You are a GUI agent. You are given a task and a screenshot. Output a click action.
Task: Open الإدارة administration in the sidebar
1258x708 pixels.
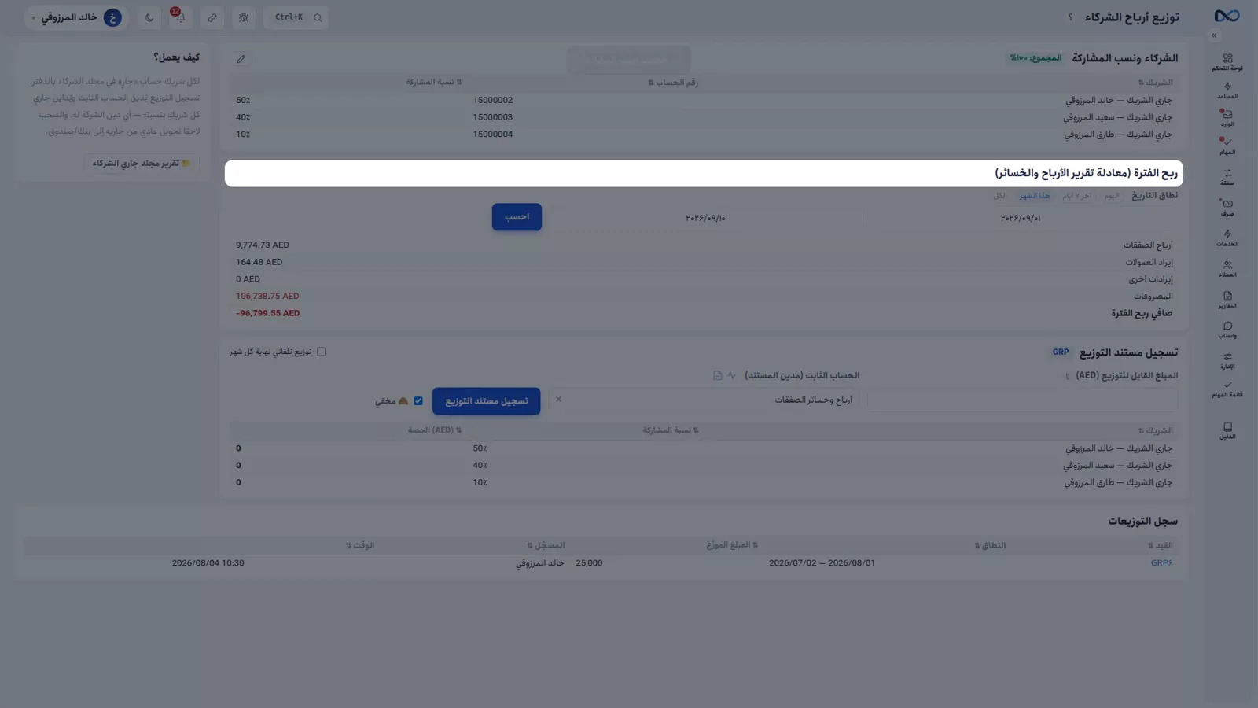point(1227,360)
